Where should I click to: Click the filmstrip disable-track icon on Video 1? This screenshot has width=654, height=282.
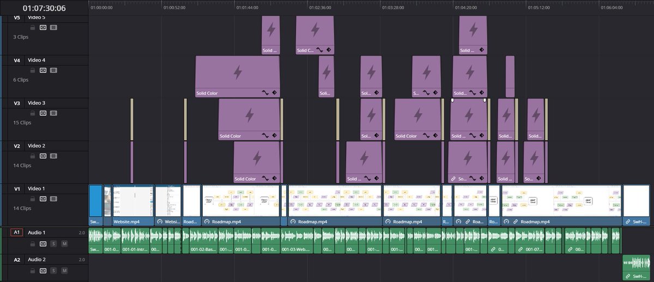[x=53, y=198]
